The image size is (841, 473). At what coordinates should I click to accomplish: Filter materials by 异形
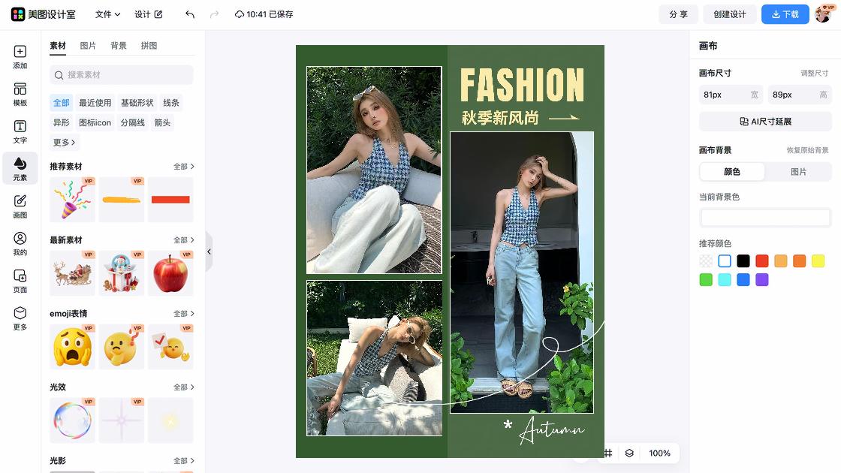pos(61,122)
